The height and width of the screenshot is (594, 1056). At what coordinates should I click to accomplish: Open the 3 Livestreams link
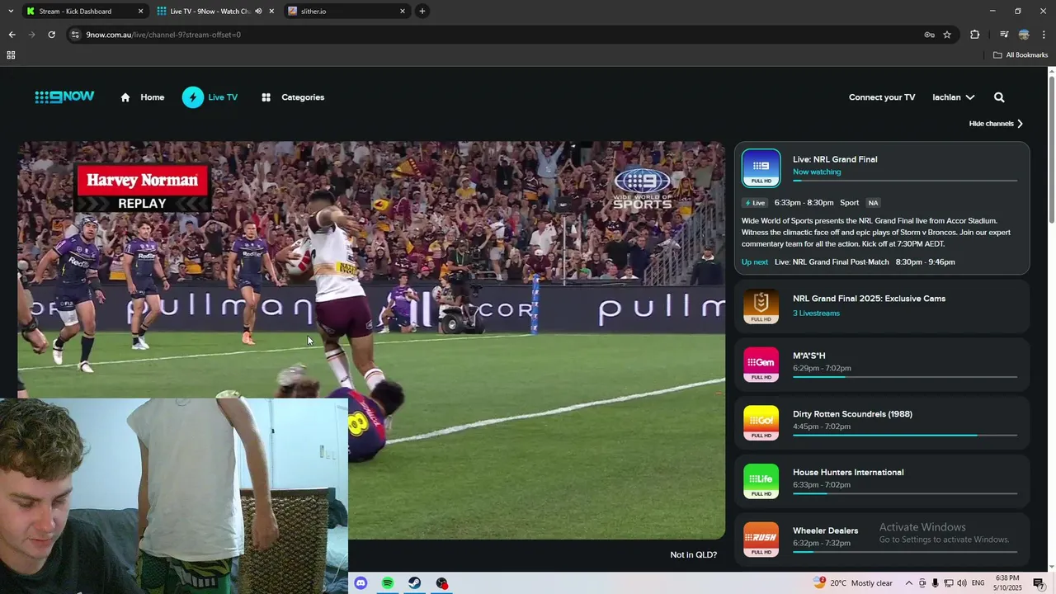[x=816, y=313]
